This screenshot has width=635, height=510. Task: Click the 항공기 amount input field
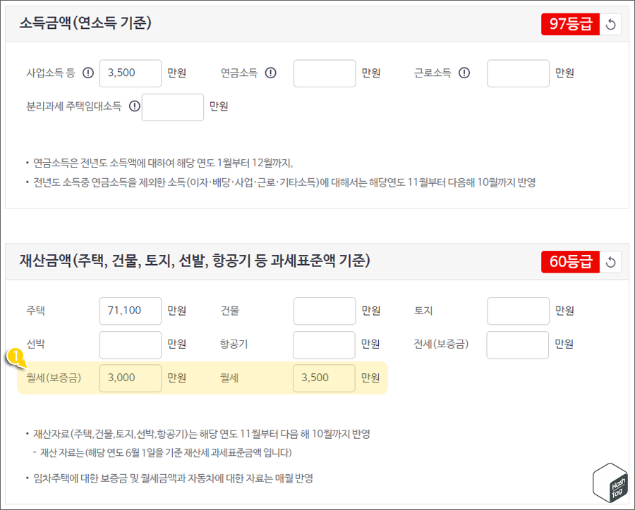coord(324,344)
